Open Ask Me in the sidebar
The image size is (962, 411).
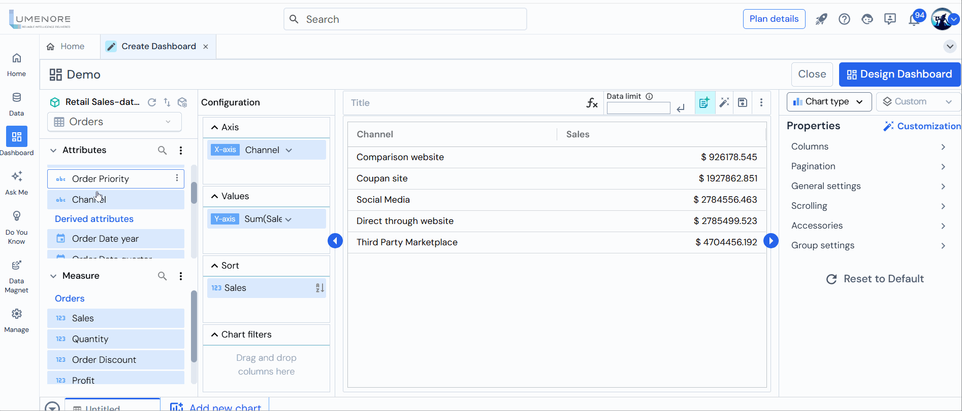[x=17, y=182]
